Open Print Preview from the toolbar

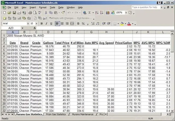click(35, 13)
